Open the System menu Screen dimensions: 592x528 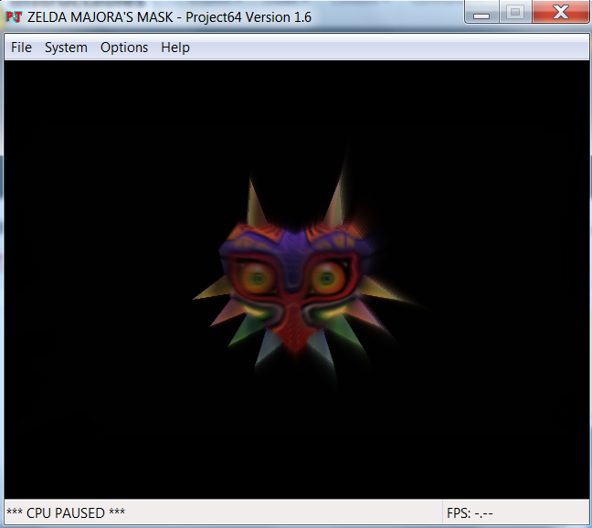(x=66, y=48)
